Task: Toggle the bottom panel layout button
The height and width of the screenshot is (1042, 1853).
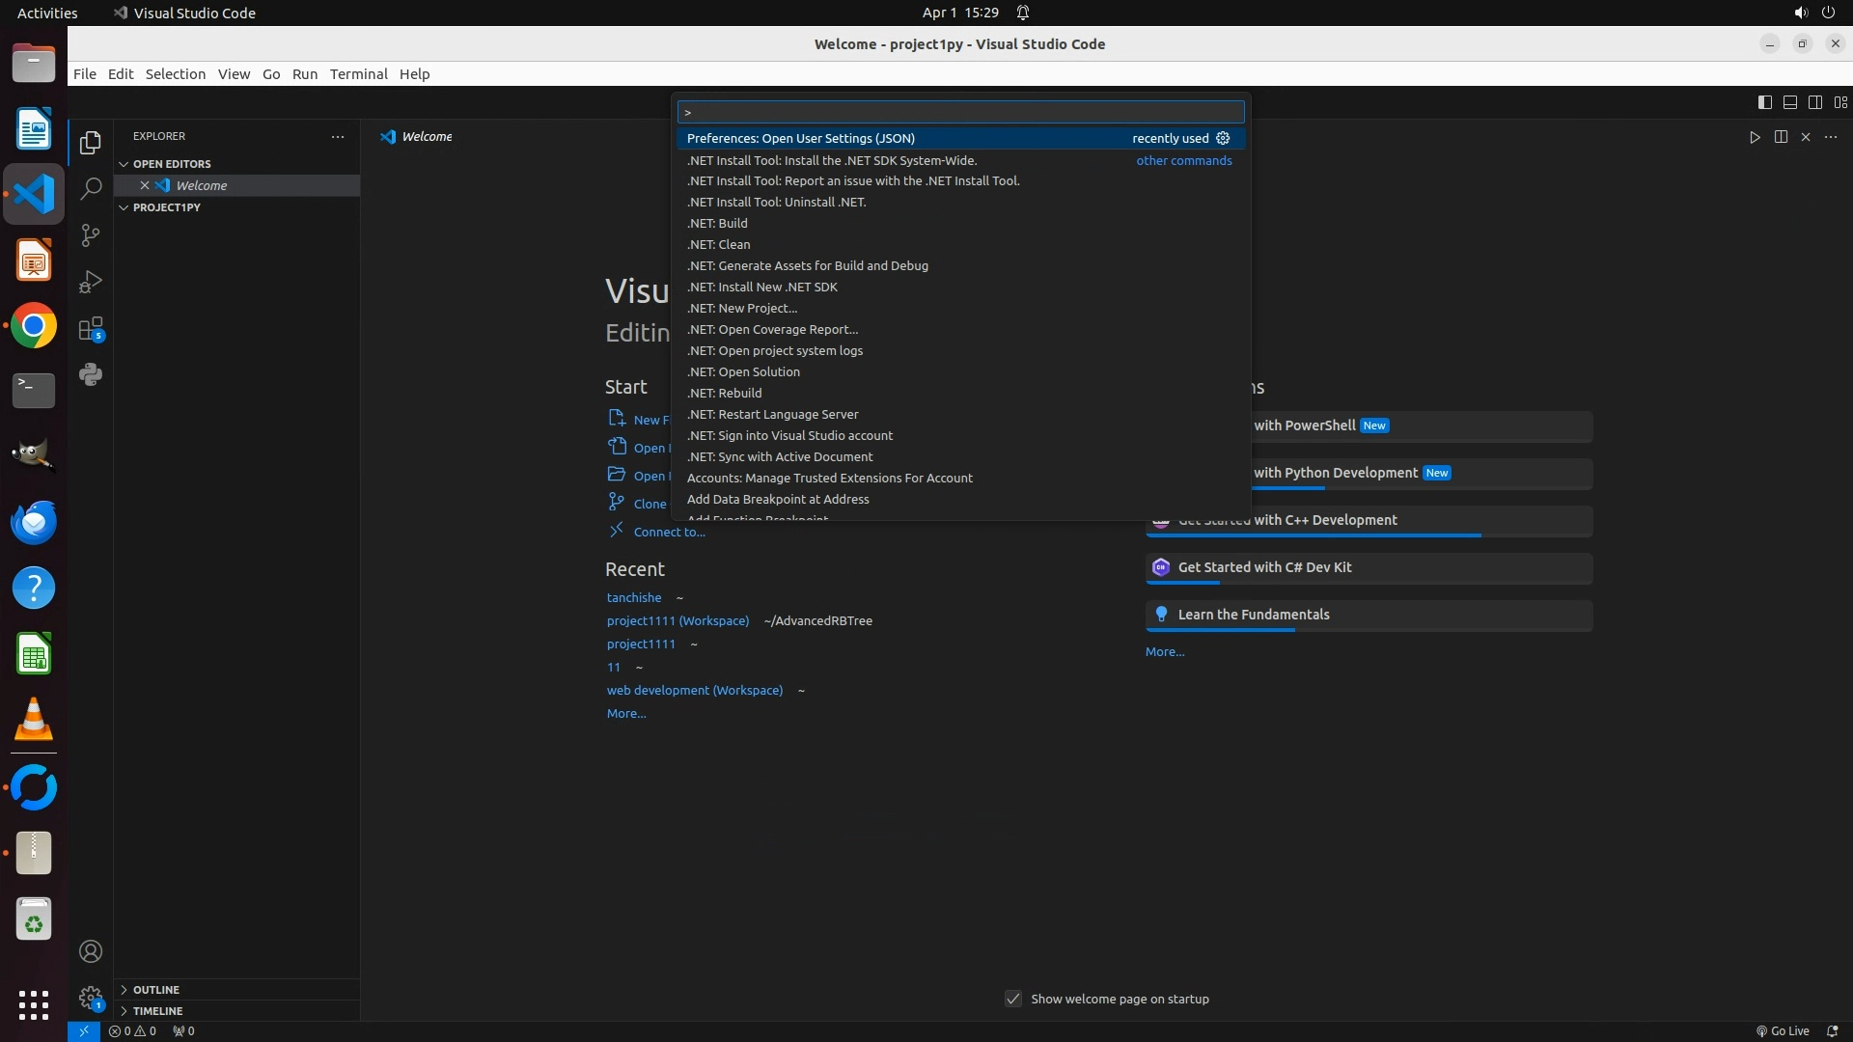Action: pyautogui.click(x=1789, y=102)
